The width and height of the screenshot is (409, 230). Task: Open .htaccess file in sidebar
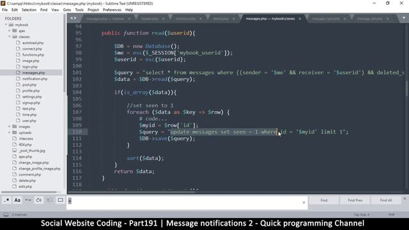coord(26,139)
